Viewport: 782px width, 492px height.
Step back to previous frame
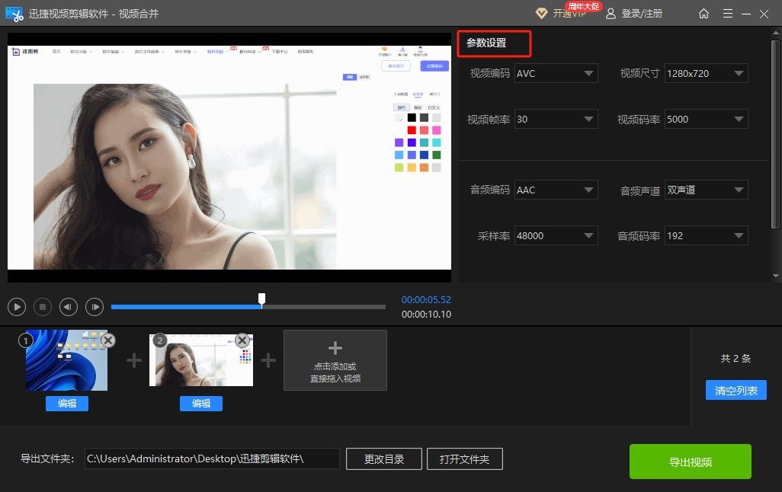click(69, 307)
